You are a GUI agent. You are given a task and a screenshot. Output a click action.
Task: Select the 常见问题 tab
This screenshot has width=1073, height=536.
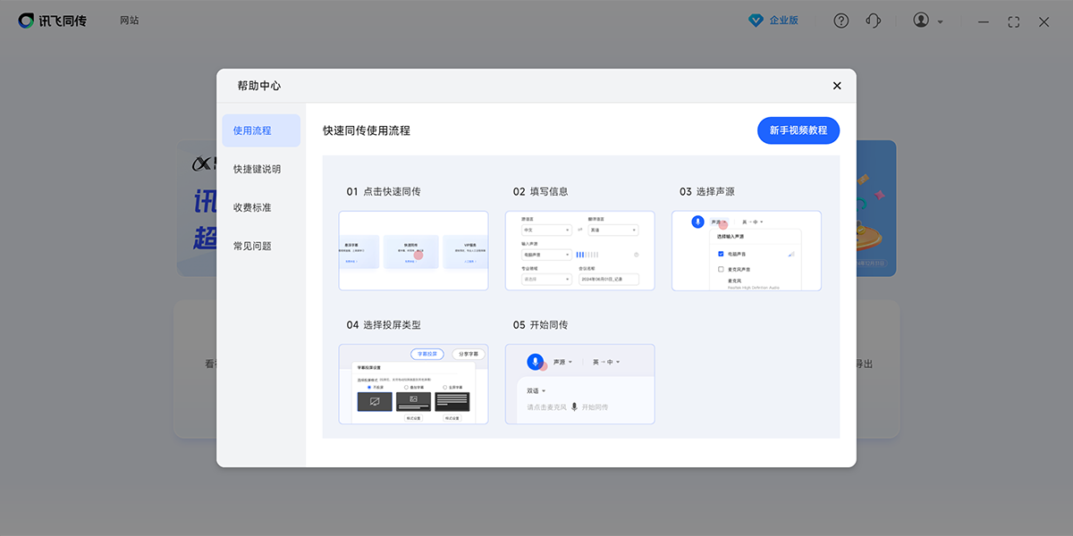(252, 246)
